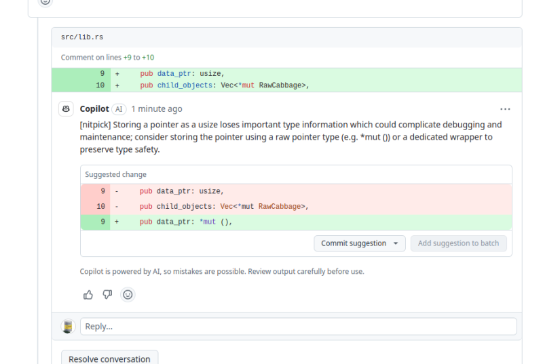Give thumbs down to Copilot's comment
The image size is (543, 364).
point(107,295)
